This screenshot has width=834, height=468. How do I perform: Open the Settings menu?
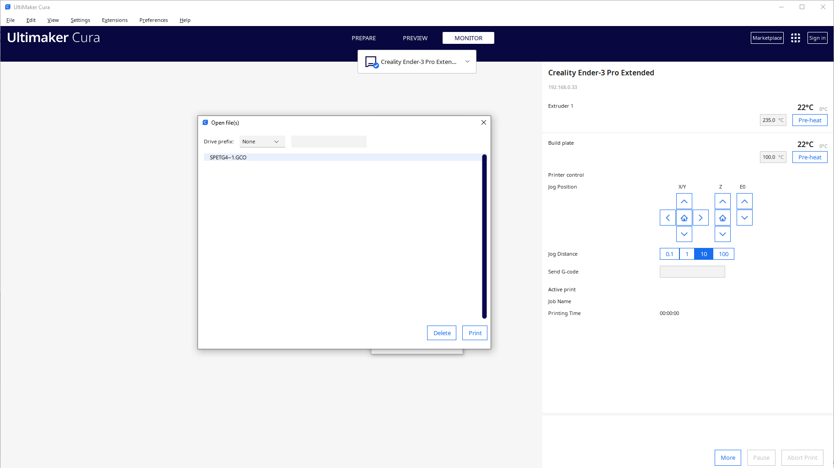point(80,20)
